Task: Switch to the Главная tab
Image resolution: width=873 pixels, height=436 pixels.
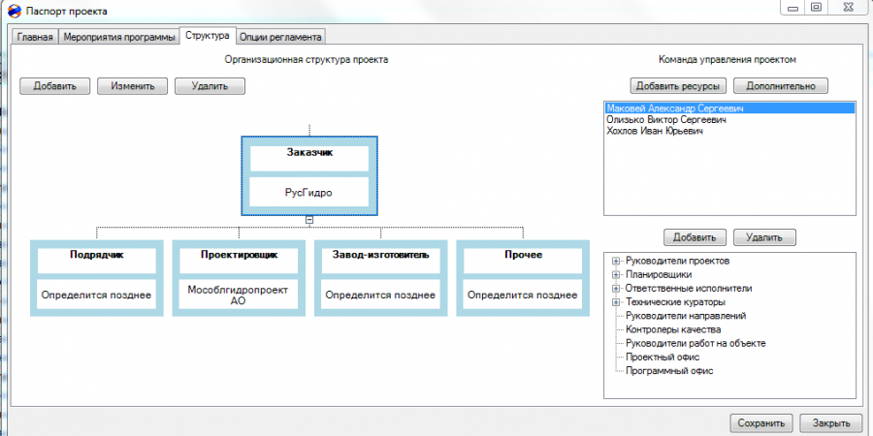Action: 35,37
